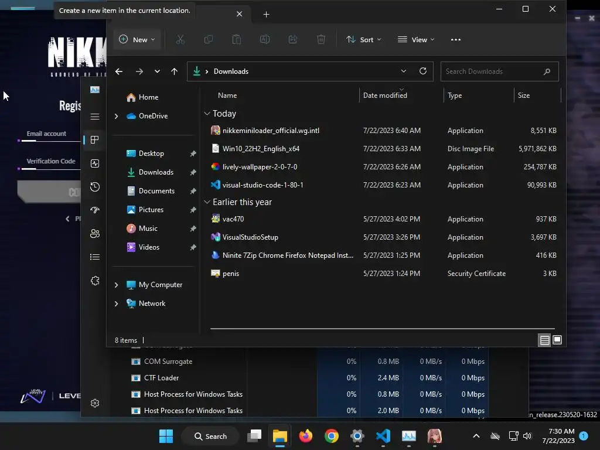Go up one folder level
Viewport: 600px width, 450px height.
coord(174,71)
